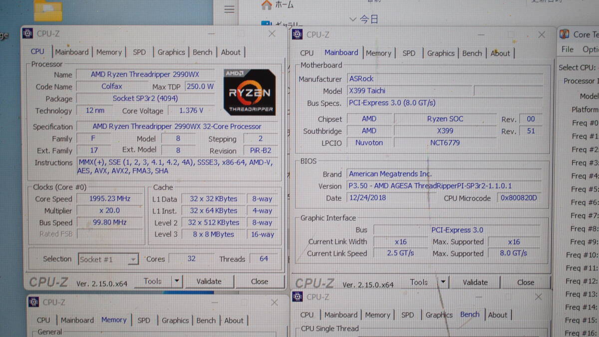Open the Bench tab in the Processor window
Image resolution: width=599 pixels, height=337 pixels.
tap(202, 52)
